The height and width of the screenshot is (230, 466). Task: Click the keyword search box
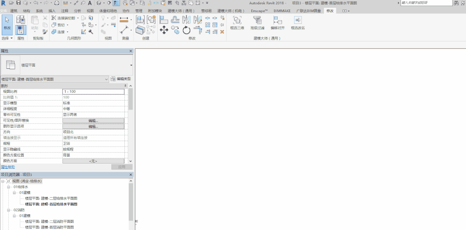tap(426, 3)
